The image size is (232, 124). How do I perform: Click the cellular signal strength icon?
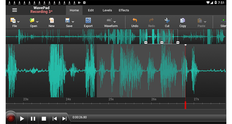pyautogui.click(x=212, y=3)
